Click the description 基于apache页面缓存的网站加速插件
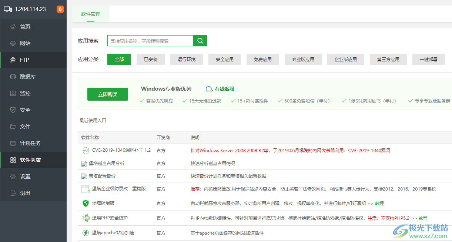The image size is (452, 242). tap(227, 233)
